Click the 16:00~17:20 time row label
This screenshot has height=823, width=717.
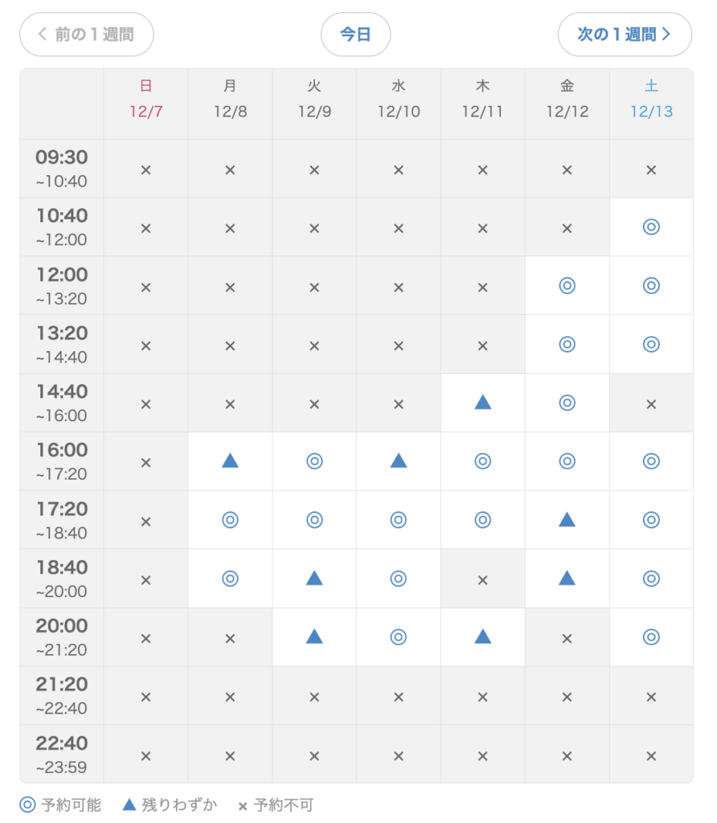[62, 461]
